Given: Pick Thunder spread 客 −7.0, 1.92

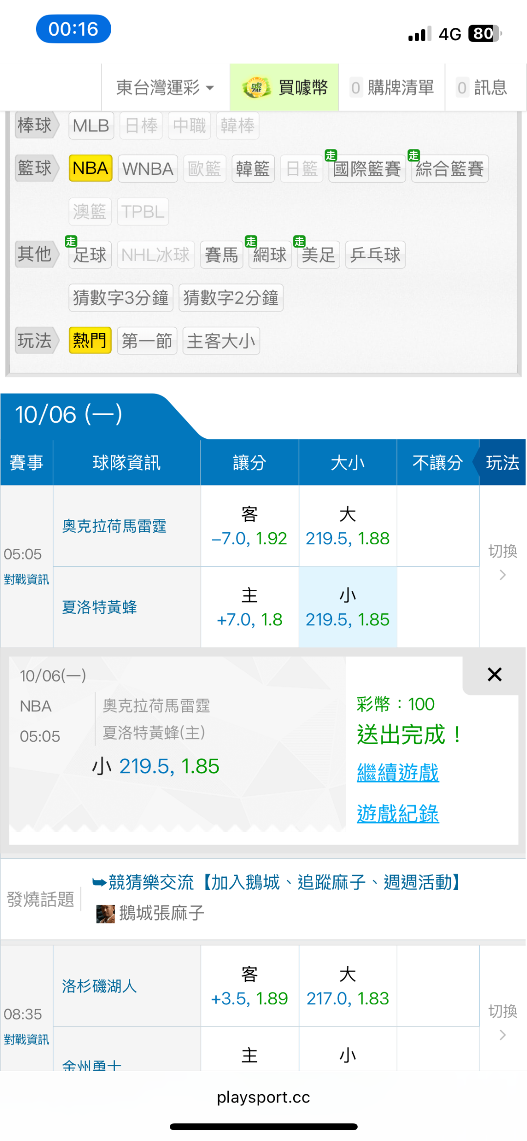Looking at the screenshot, I should point(249,526).
